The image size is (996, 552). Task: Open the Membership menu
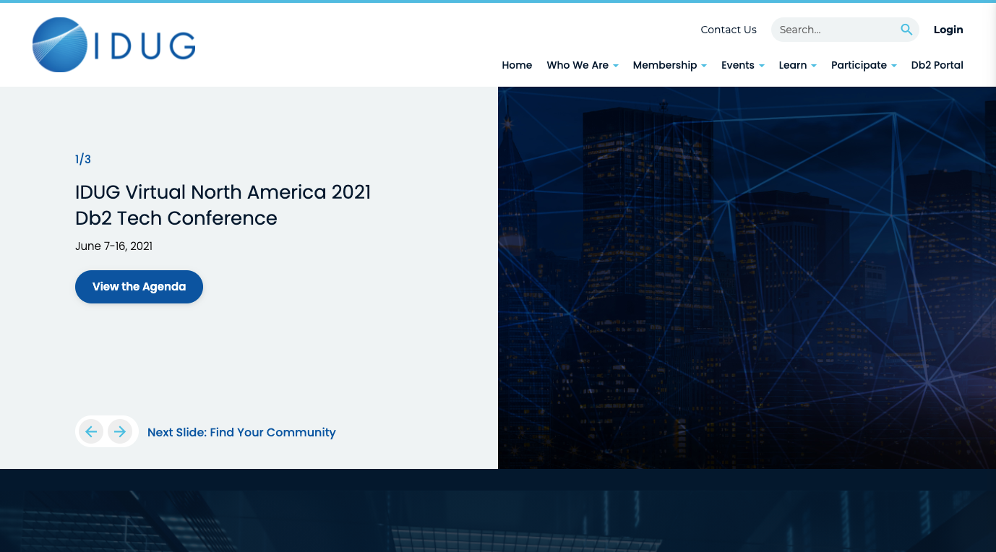click(665, 65)
